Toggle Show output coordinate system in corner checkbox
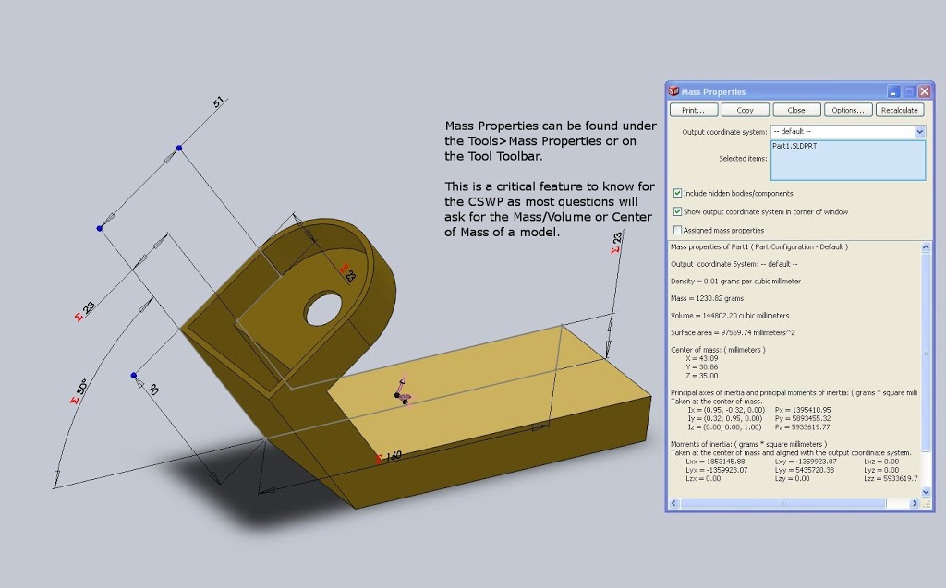This screenshot has height=588, width=946. (x=677, y=211)
